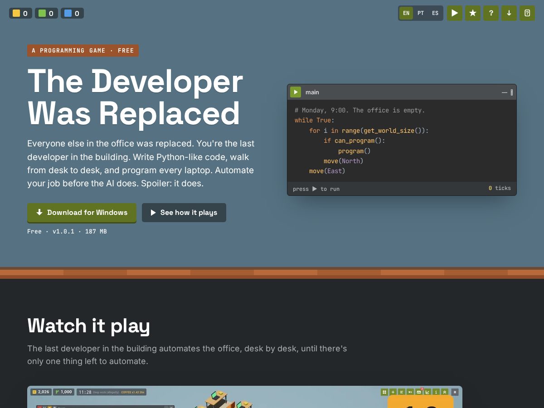
Task: Switch language to ES
Action: point(435,13)
